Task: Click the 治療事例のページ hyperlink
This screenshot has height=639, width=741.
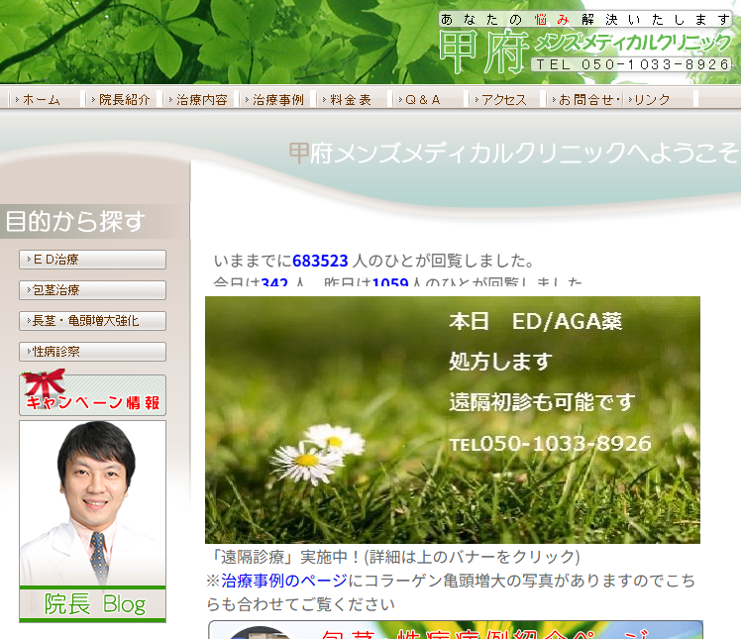Action: [x=283, y=582]
